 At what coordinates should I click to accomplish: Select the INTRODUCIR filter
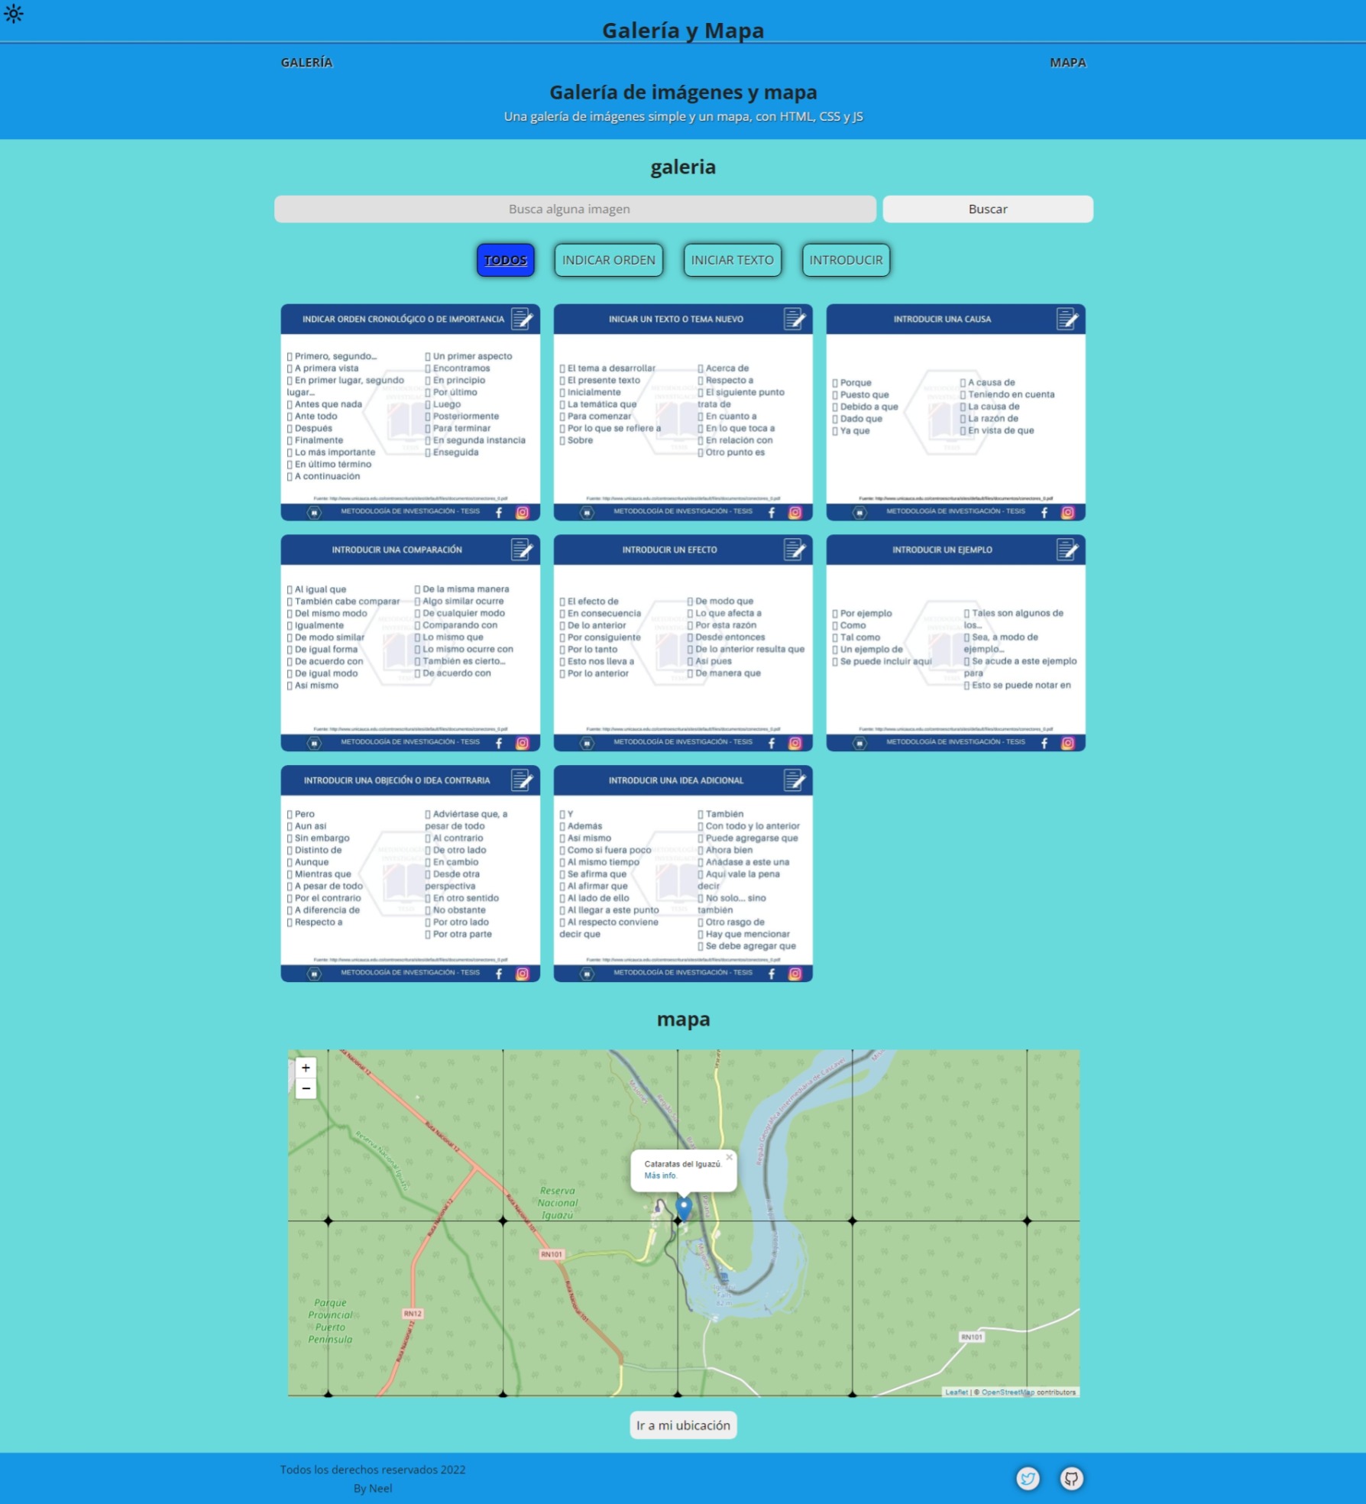pos(846,260)
